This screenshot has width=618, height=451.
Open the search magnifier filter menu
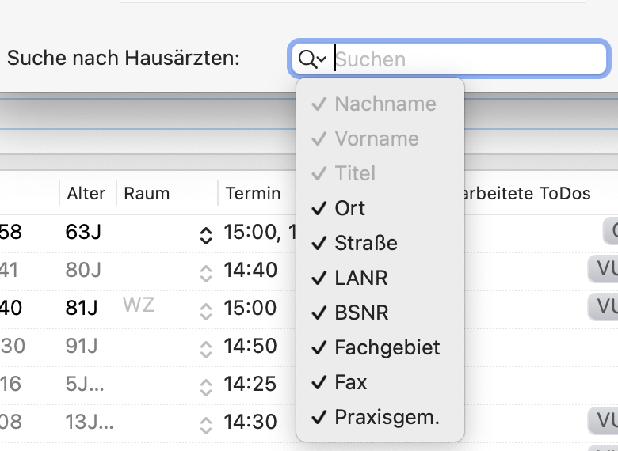312,59
